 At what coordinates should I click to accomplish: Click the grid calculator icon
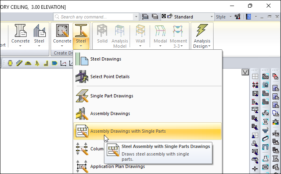[265, 85]
